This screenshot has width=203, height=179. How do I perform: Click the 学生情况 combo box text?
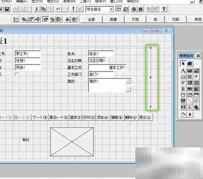(93, 9)
